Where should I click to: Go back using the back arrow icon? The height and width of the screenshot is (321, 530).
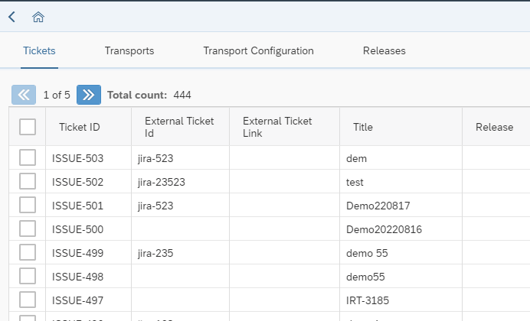click(x=11, y=17)
